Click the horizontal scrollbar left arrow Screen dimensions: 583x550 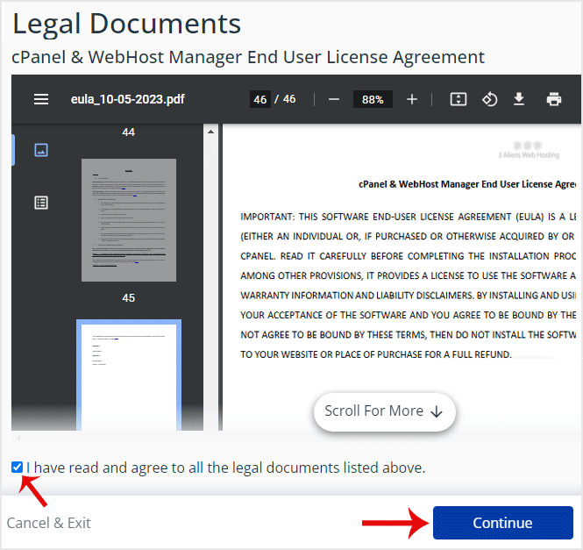click(x=18, y=438)
